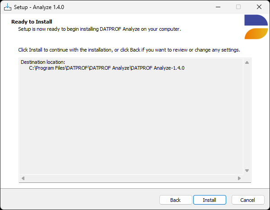Click the "Setup - Analyze 1.4.0" window title
This screenshot has height=210, width=270.
pyautogui.click(x=39, y=7)
